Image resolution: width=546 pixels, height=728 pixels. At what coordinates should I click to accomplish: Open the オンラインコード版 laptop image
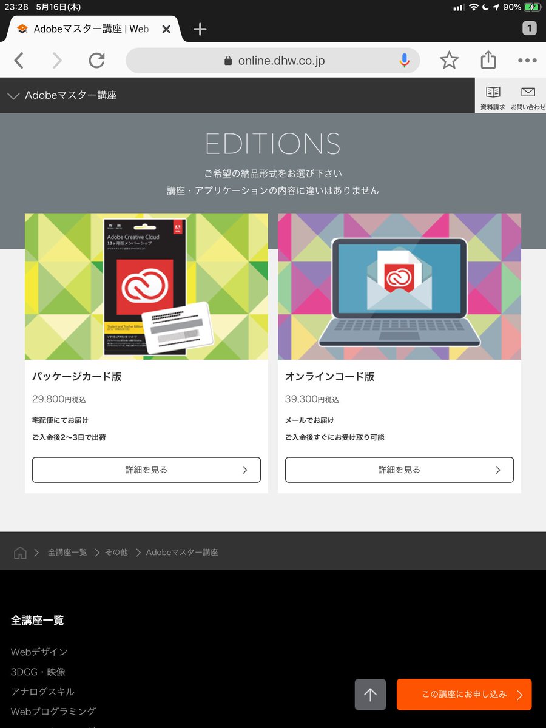click(399, 286)
